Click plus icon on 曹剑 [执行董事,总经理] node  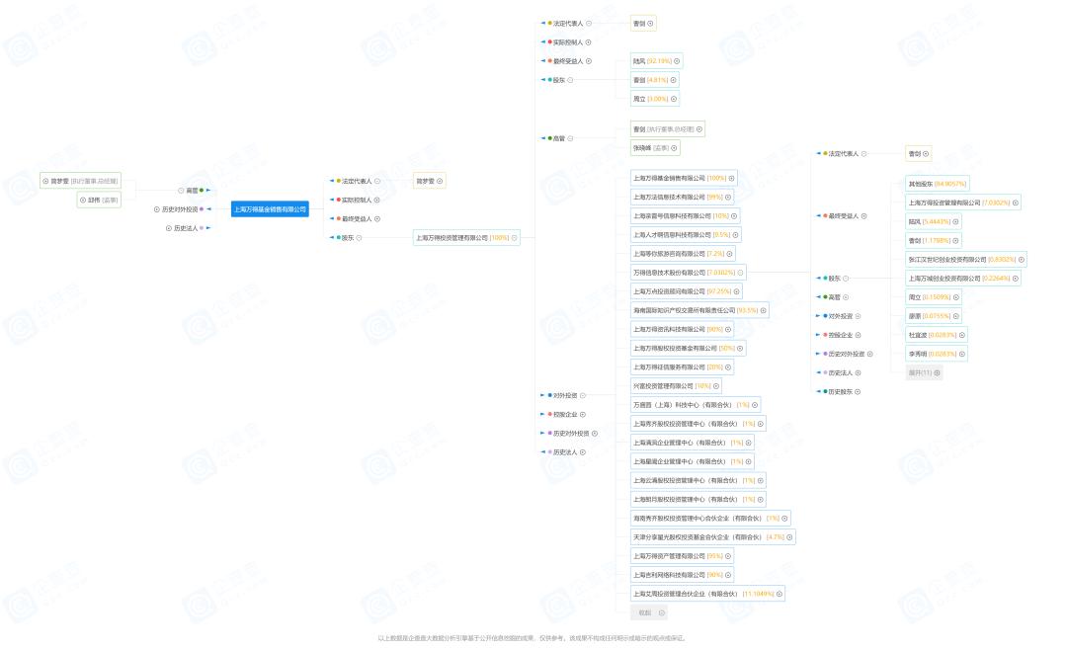point(698,129)
